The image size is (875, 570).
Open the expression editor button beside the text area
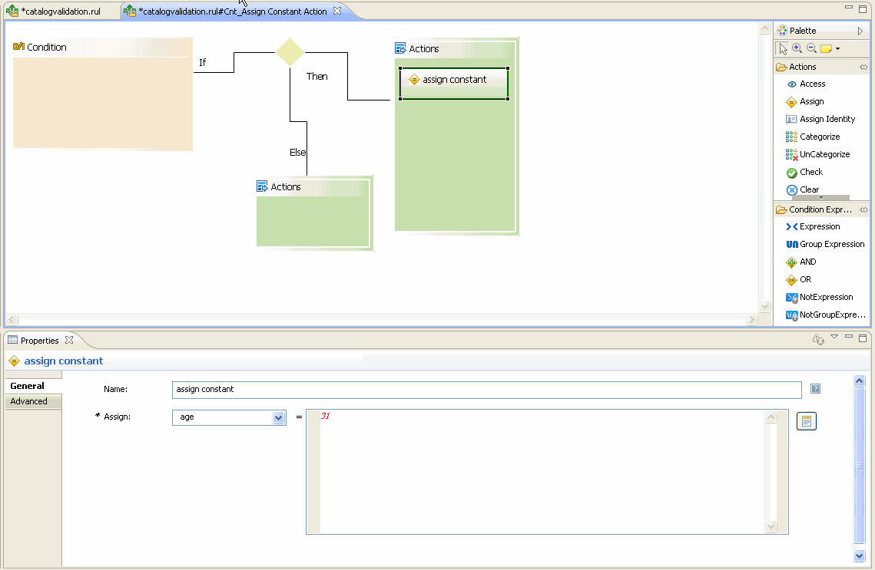tap(807, 421)
